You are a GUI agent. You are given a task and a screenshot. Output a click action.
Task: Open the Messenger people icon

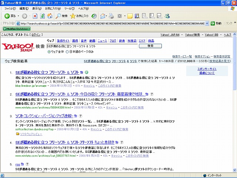(167, 16)
